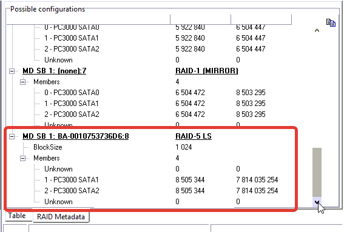The image size is (344, 232).
Task: Collapse Members under (none):7 array
Action: pos(22,82)
